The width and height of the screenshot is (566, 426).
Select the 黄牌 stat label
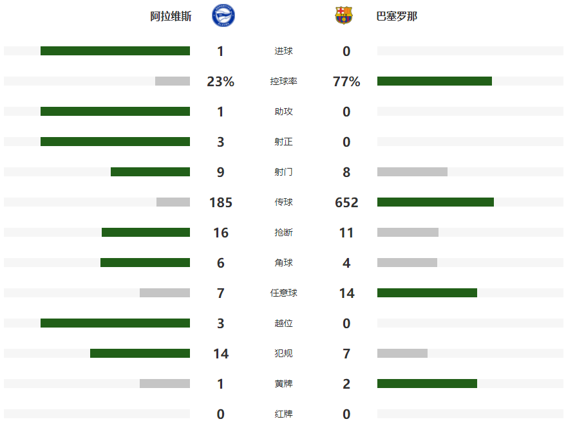[x=283, y=384]
